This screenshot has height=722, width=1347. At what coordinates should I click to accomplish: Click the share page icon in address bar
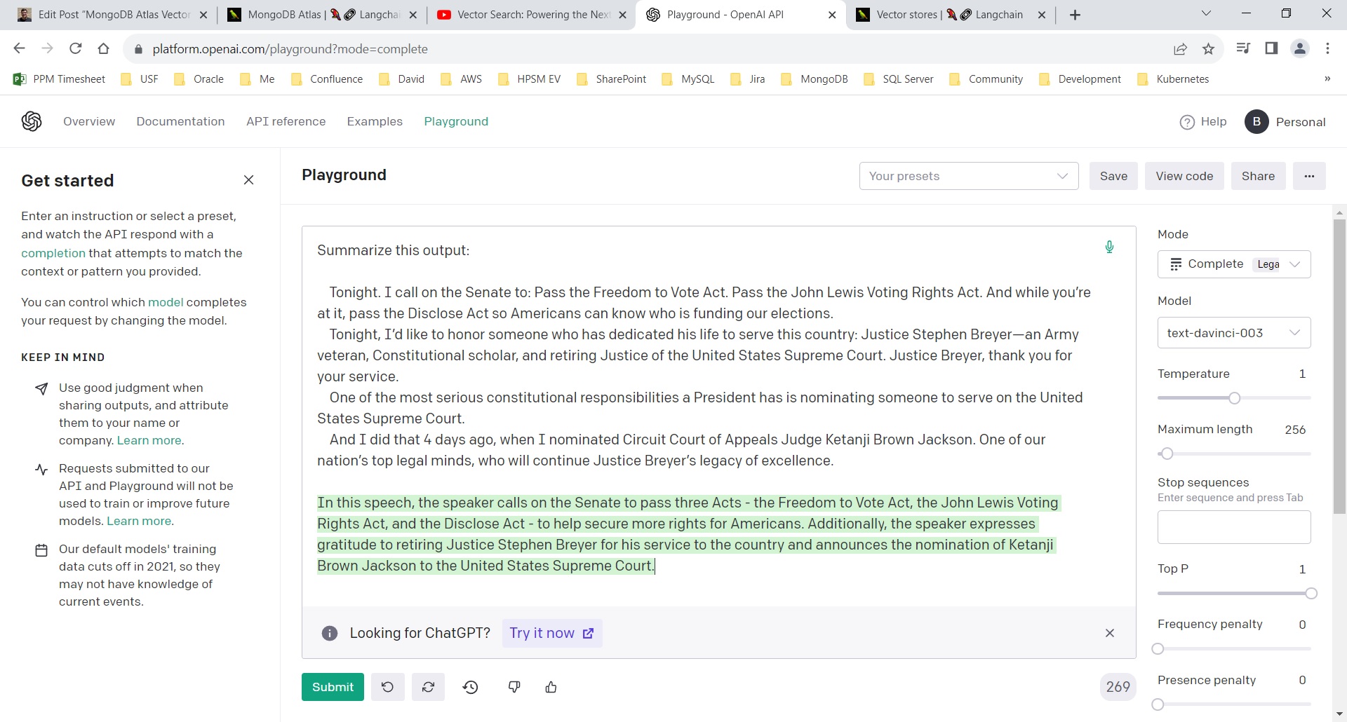click(x=1180, y=48)
